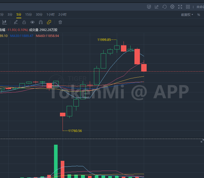This screenshot has width=204, height=178.
Task: Open the indicator bar chart icon
Action: tap(4, 22)
